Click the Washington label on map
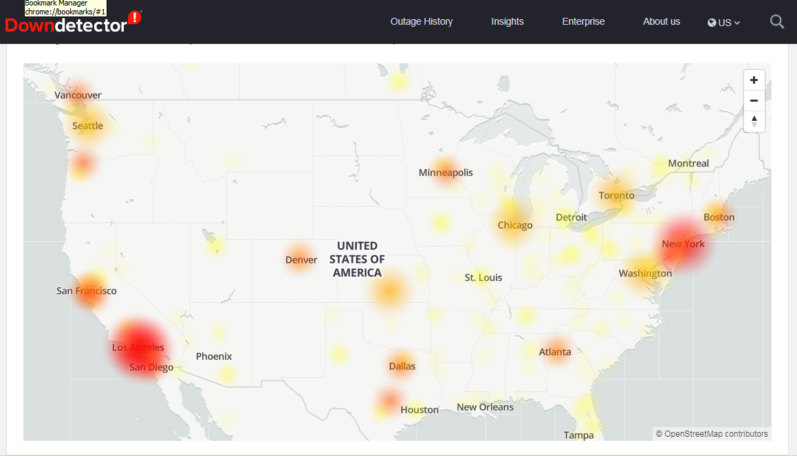The width and height of the screenshot is (797, 456). point(645,274)
